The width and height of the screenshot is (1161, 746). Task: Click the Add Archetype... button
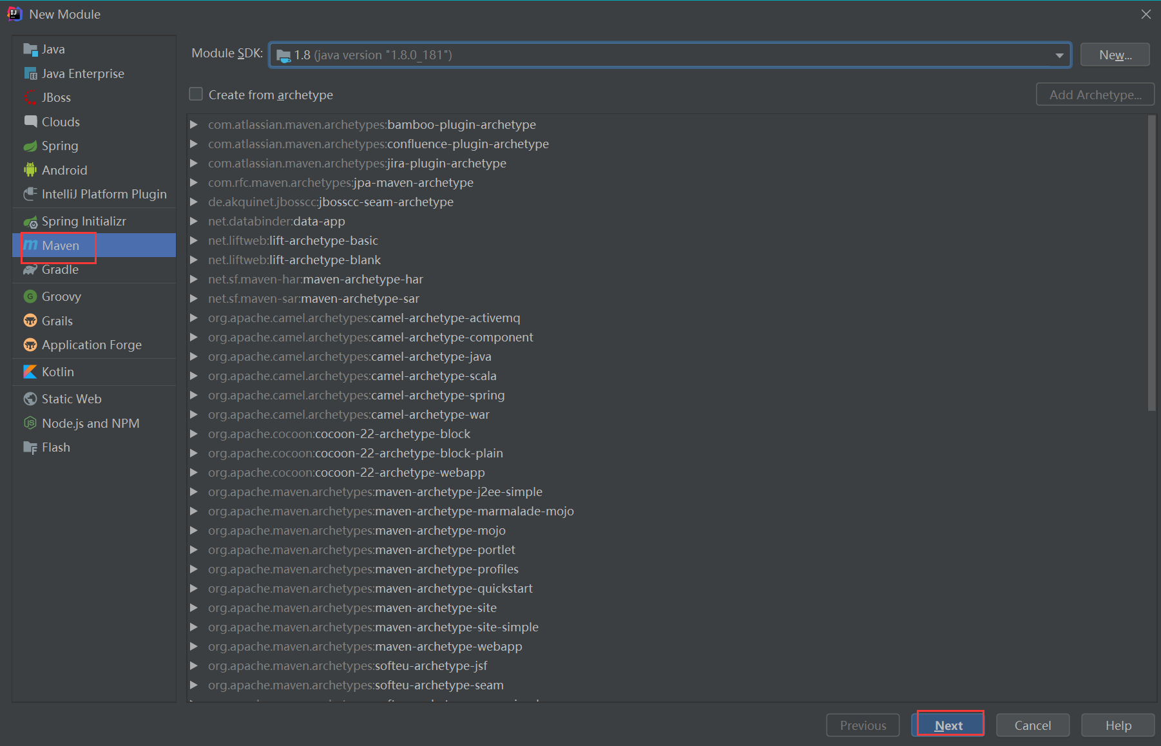point(1095,95)
